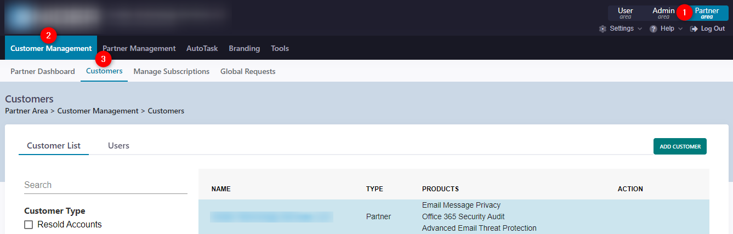Open the Tools menu
Screen dimensions: 733x234
(280, 48)
